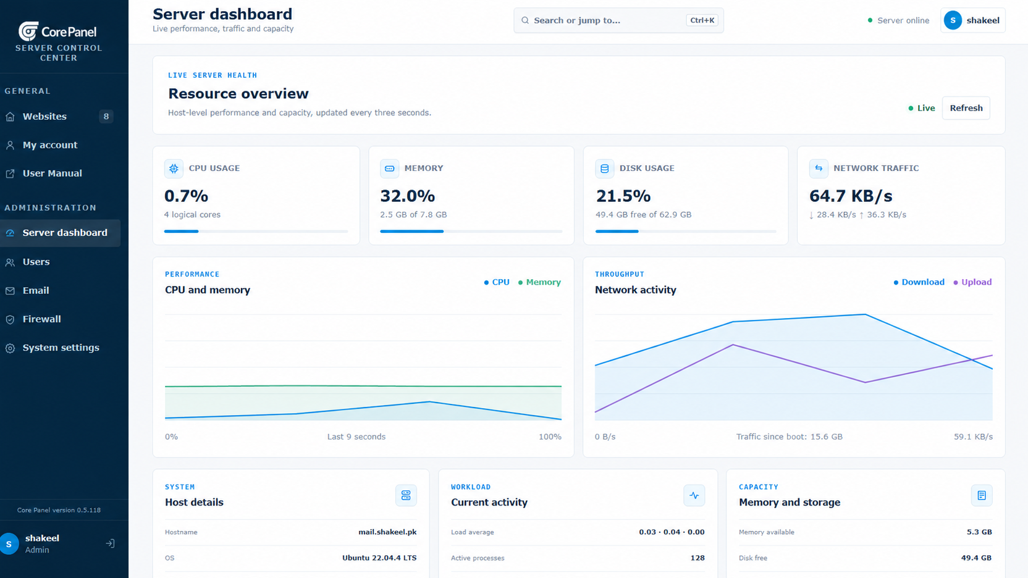Click the Disk free 49.4 GB value
Screen dimensions: 1028x578
coord(976,558)
